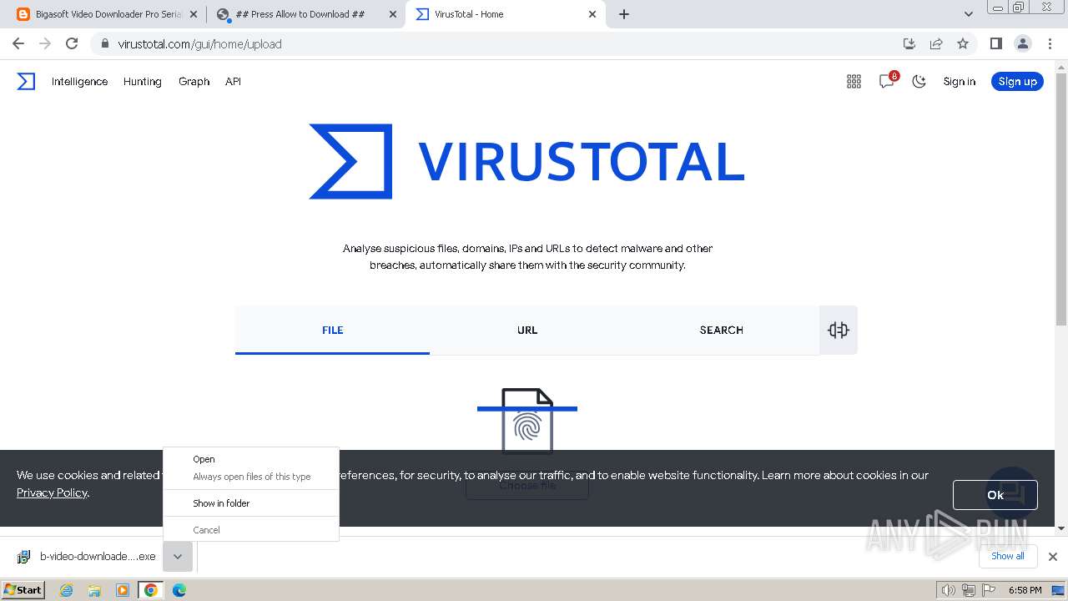The width and height of the screenshot is (1068, 601).
Task: Open notifications speech bubble with badge
Action: pyautogui.click(x=887, y=81)
